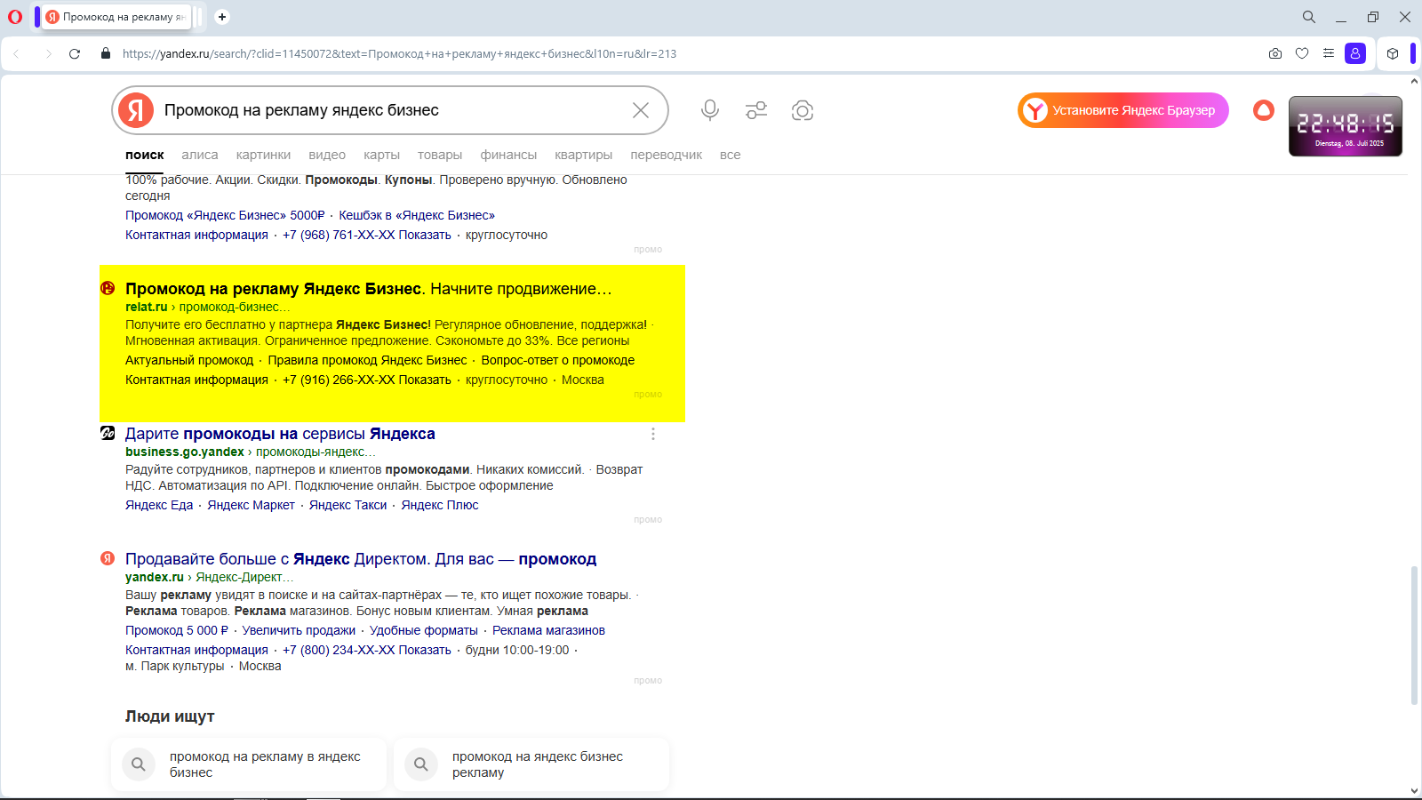The width and height of the screenshot is (1422, 800).
Task: Show phone number +7 (916) 266-XX-XX
Action: (x=367, y=380)
